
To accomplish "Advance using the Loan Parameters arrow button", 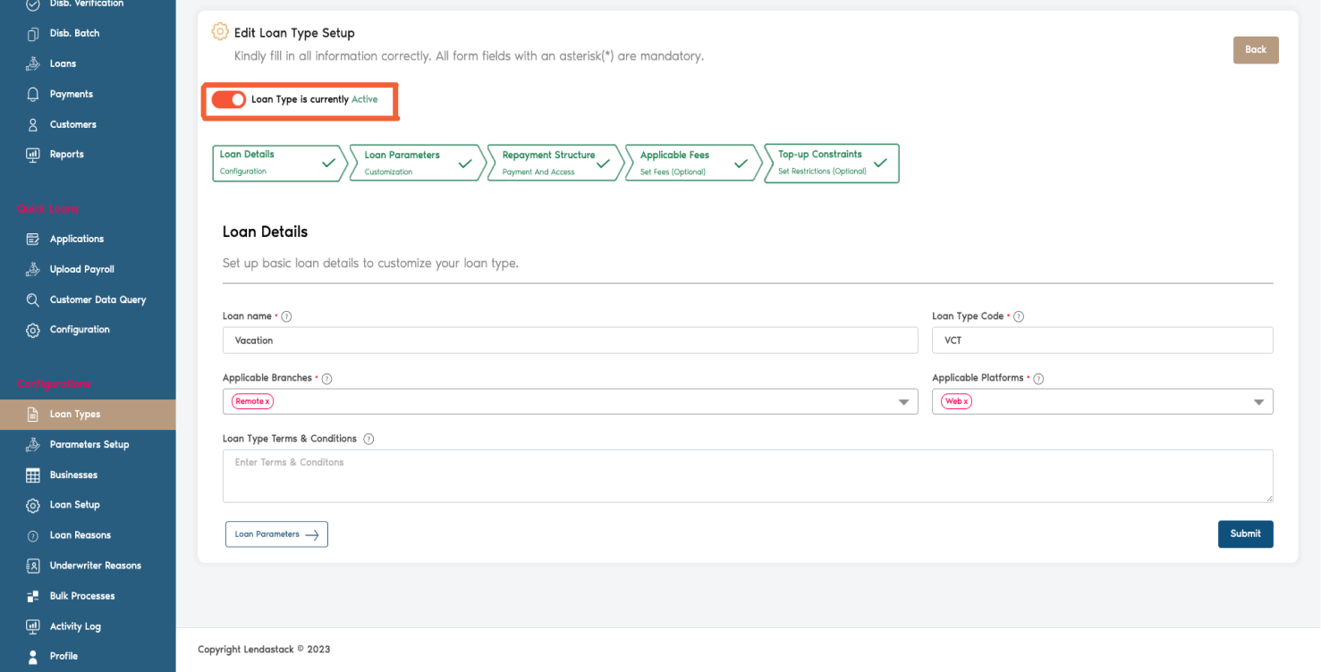I will coord(276,533).
